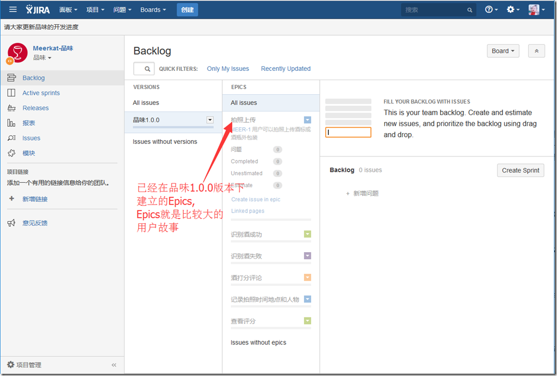Expand the 品味1.0.0 version dropdown arrow

coord(210,120)
